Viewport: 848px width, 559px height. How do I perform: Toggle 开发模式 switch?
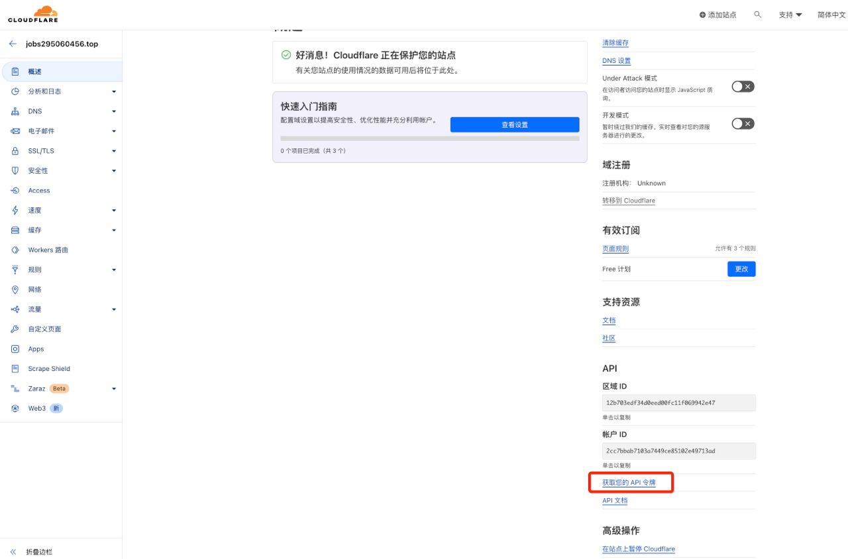tap(743, 124)
